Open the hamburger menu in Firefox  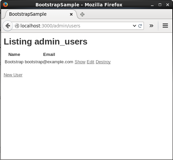click(165, 26)
